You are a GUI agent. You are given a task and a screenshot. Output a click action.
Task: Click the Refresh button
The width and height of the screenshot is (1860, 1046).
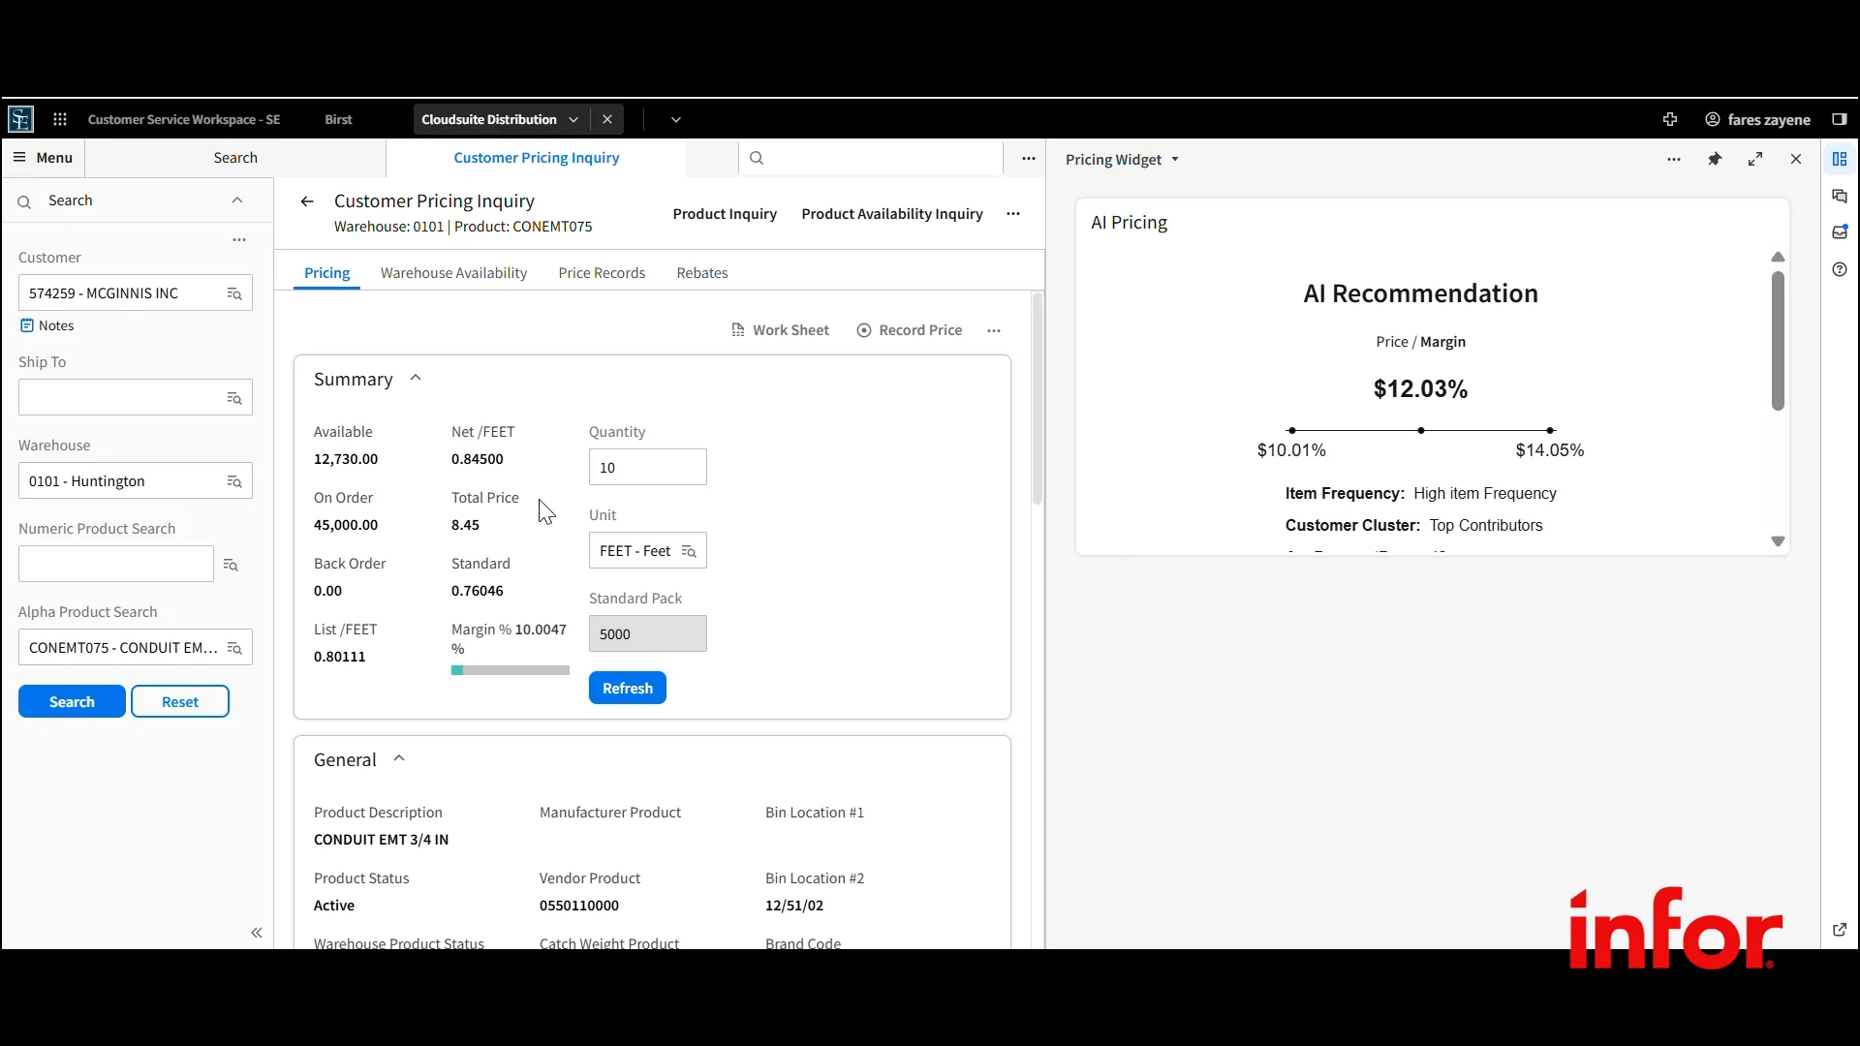tap(628, 688)
